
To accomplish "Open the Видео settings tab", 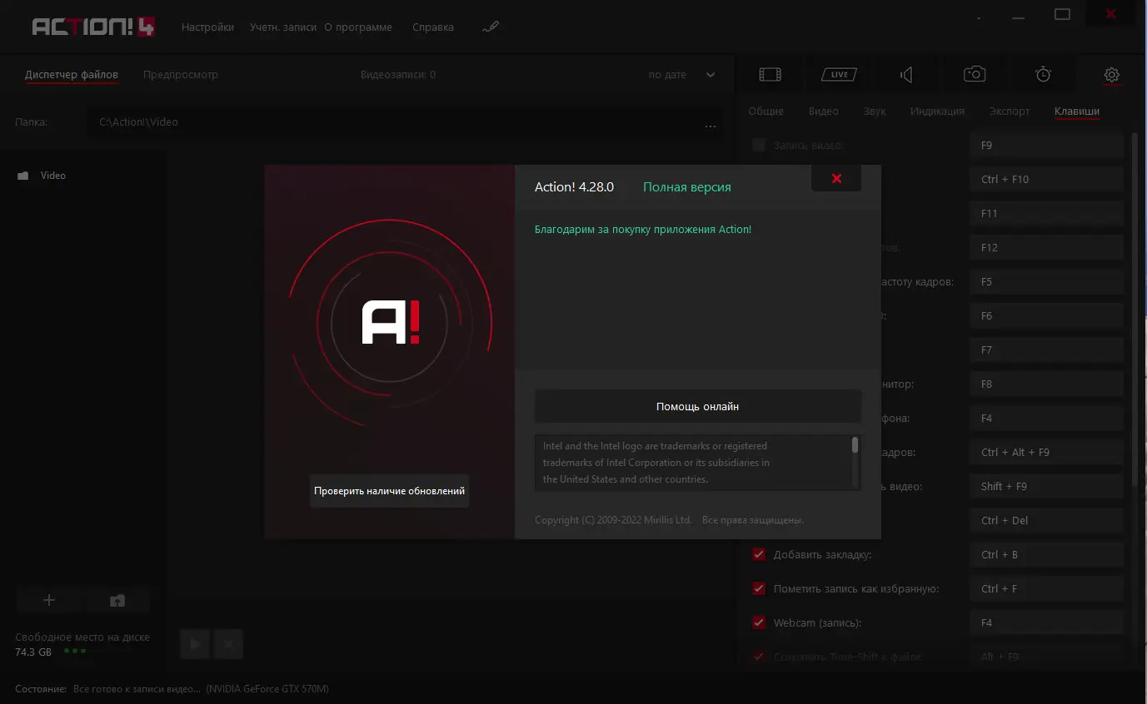I will coord(824,112).
